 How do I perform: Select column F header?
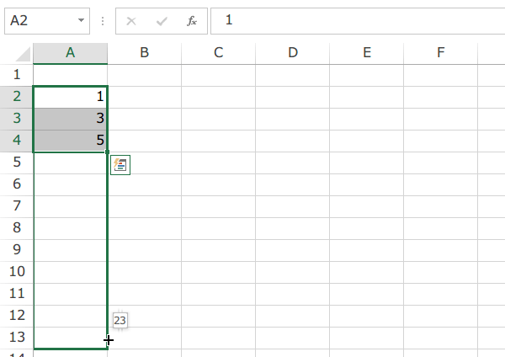pyautogui.click(x=440, y=53)
